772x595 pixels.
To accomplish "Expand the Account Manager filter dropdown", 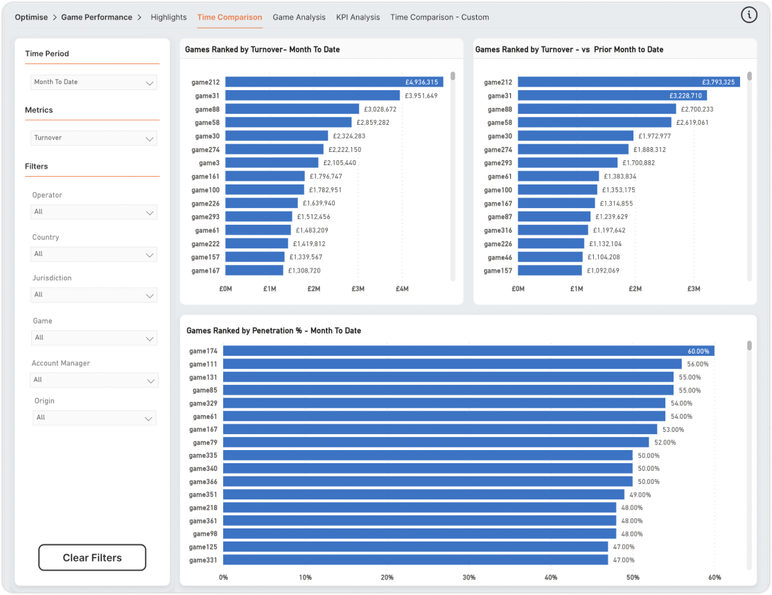I will coord(94,380).
